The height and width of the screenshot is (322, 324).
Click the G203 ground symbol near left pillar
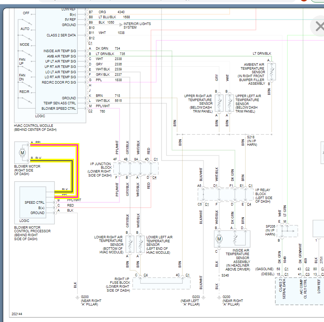click(203, 297)
